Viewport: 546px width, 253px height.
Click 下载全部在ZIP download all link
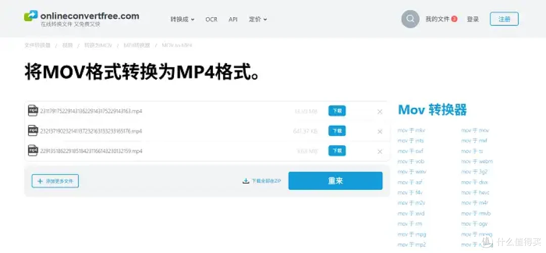262,181
